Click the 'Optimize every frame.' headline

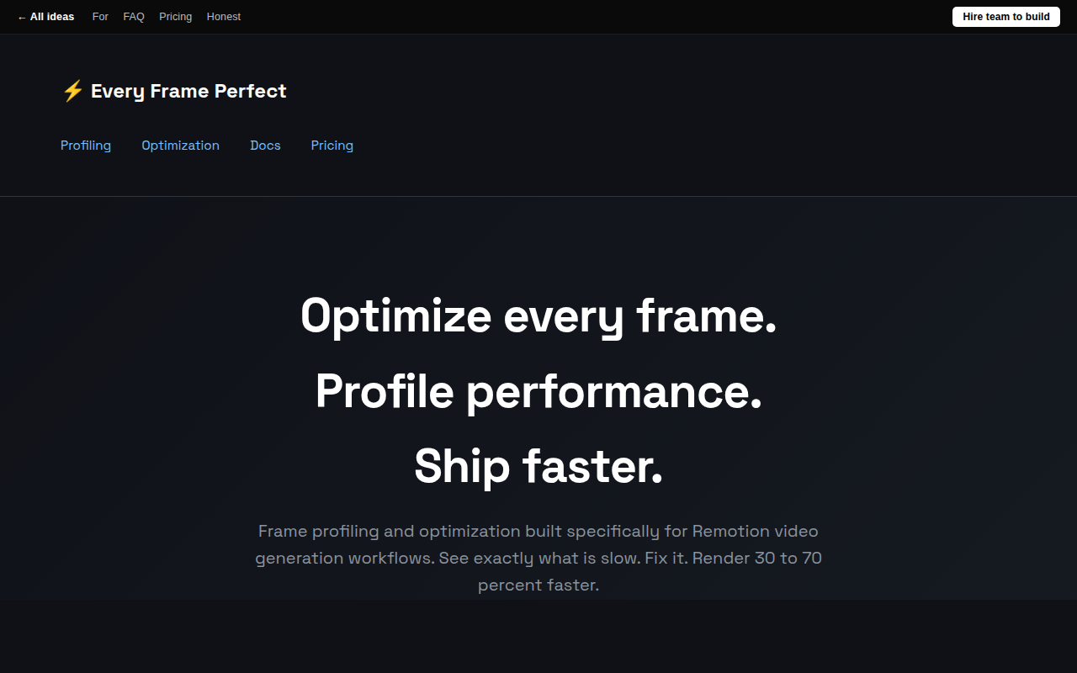538,316
